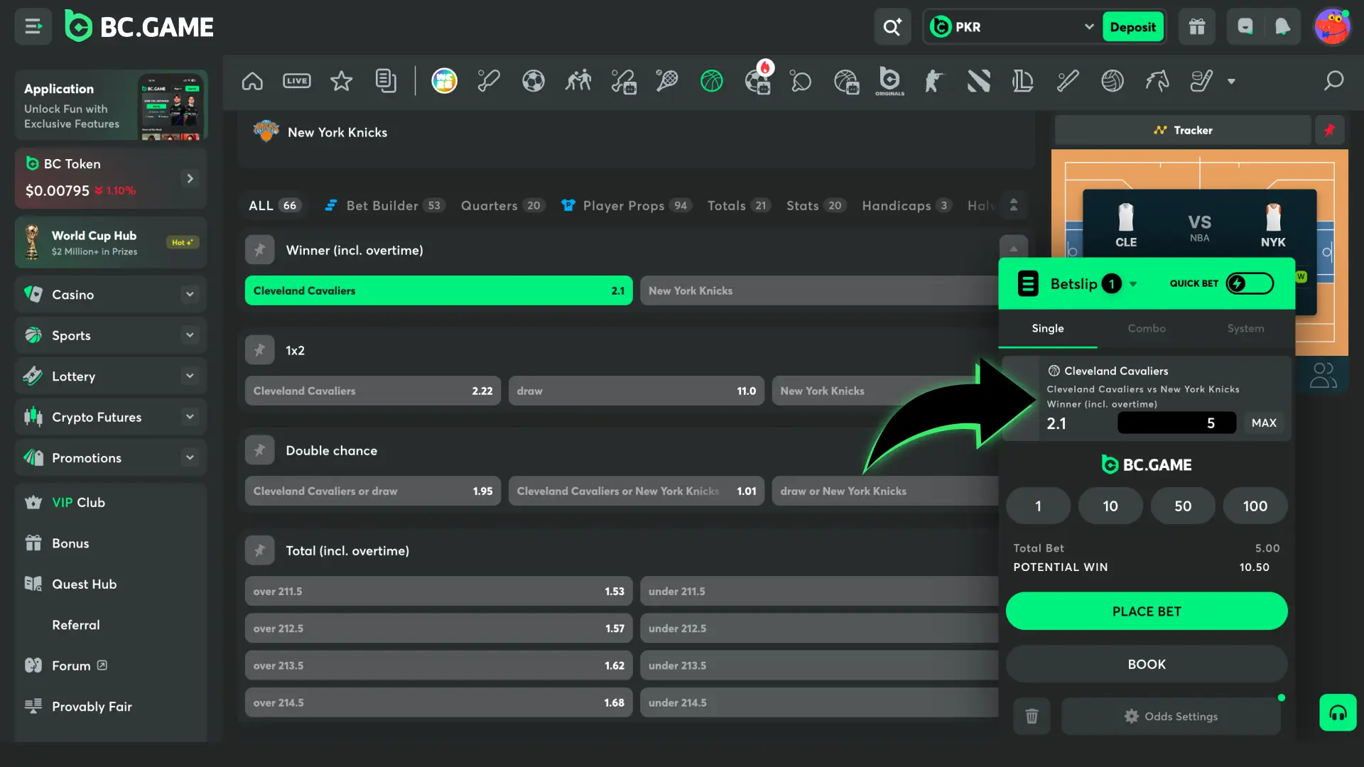Select the cricket sport icon
Viewport: 1364px width, 767px height.
(489, 81)
